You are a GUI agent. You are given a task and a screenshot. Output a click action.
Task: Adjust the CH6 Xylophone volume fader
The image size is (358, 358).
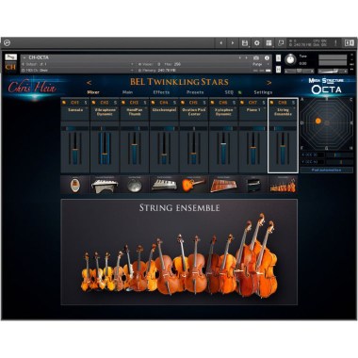[x=223, y=144]
